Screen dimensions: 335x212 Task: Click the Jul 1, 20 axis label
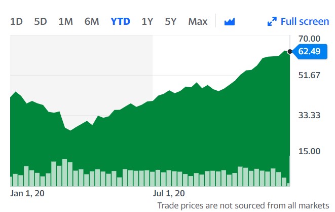[169, 193]
